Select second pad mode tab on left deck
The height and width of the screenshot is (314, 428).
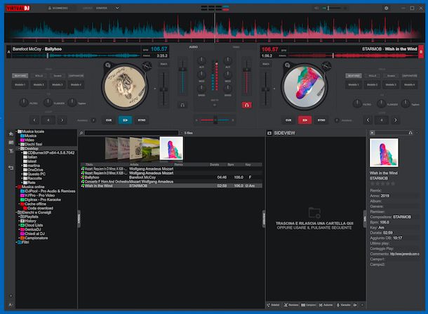pyautogui.click(x=39, y=76)
